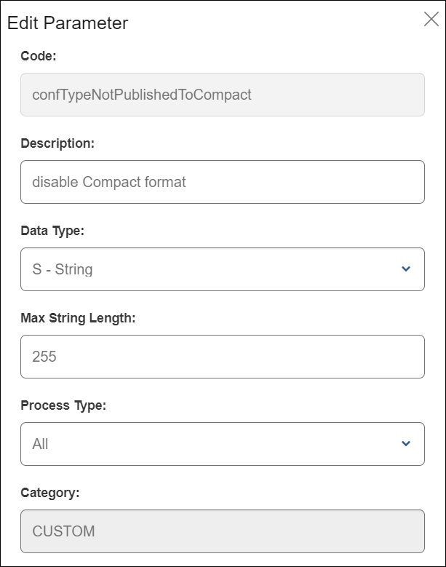Screen dimensions: 446x567
Task: Click the 'All' process type value
Action: (x=41, y=444)
